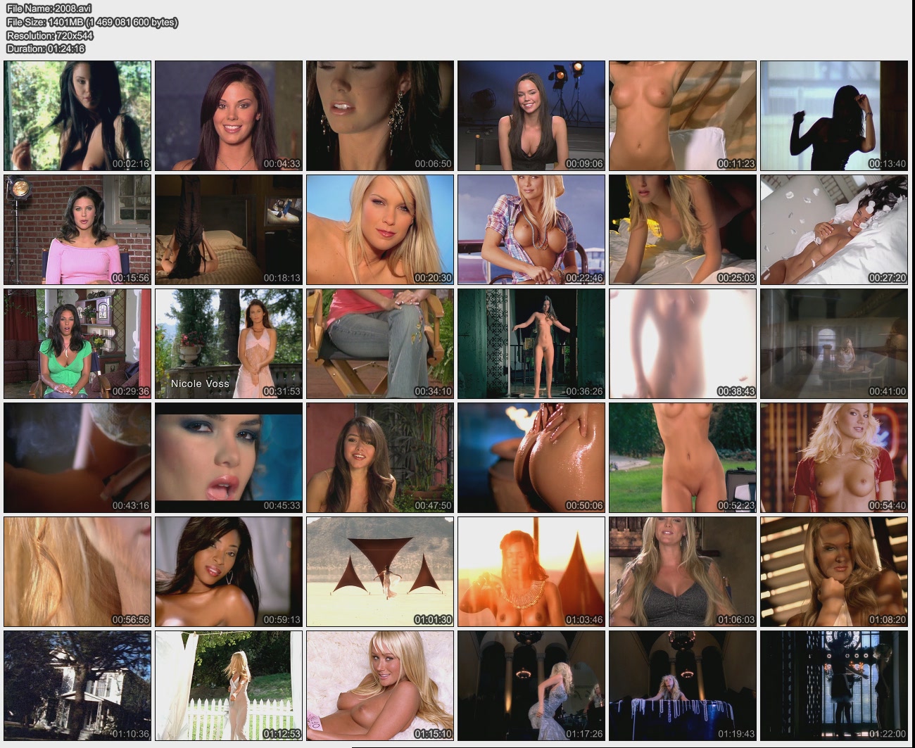Click the silhouette frame at 00:13:40
The image size is (915, 748).
834,115
